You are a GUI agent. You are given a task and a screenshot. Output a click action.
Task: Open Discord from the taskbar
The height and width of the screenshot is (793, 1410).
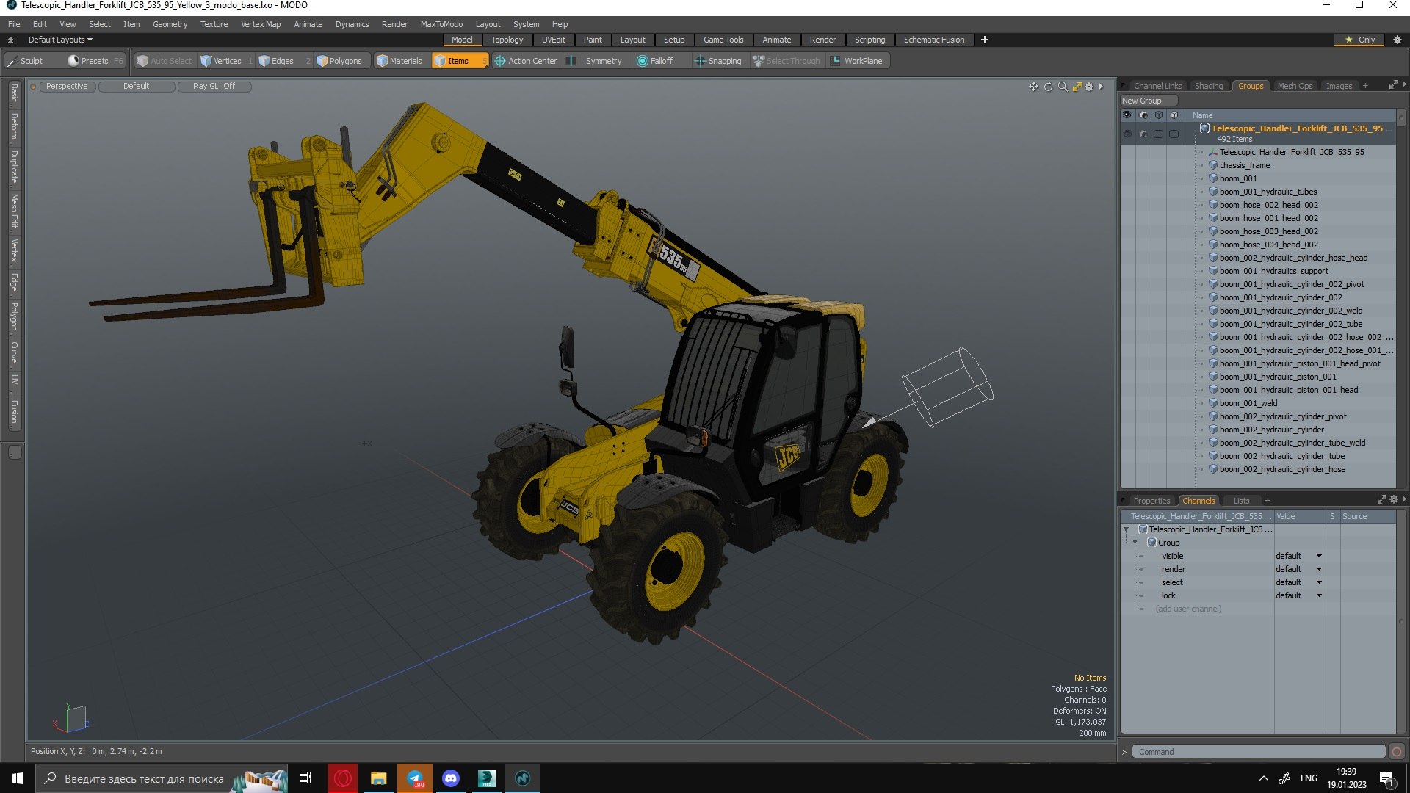pyautogui.click(x=451, y=778)
